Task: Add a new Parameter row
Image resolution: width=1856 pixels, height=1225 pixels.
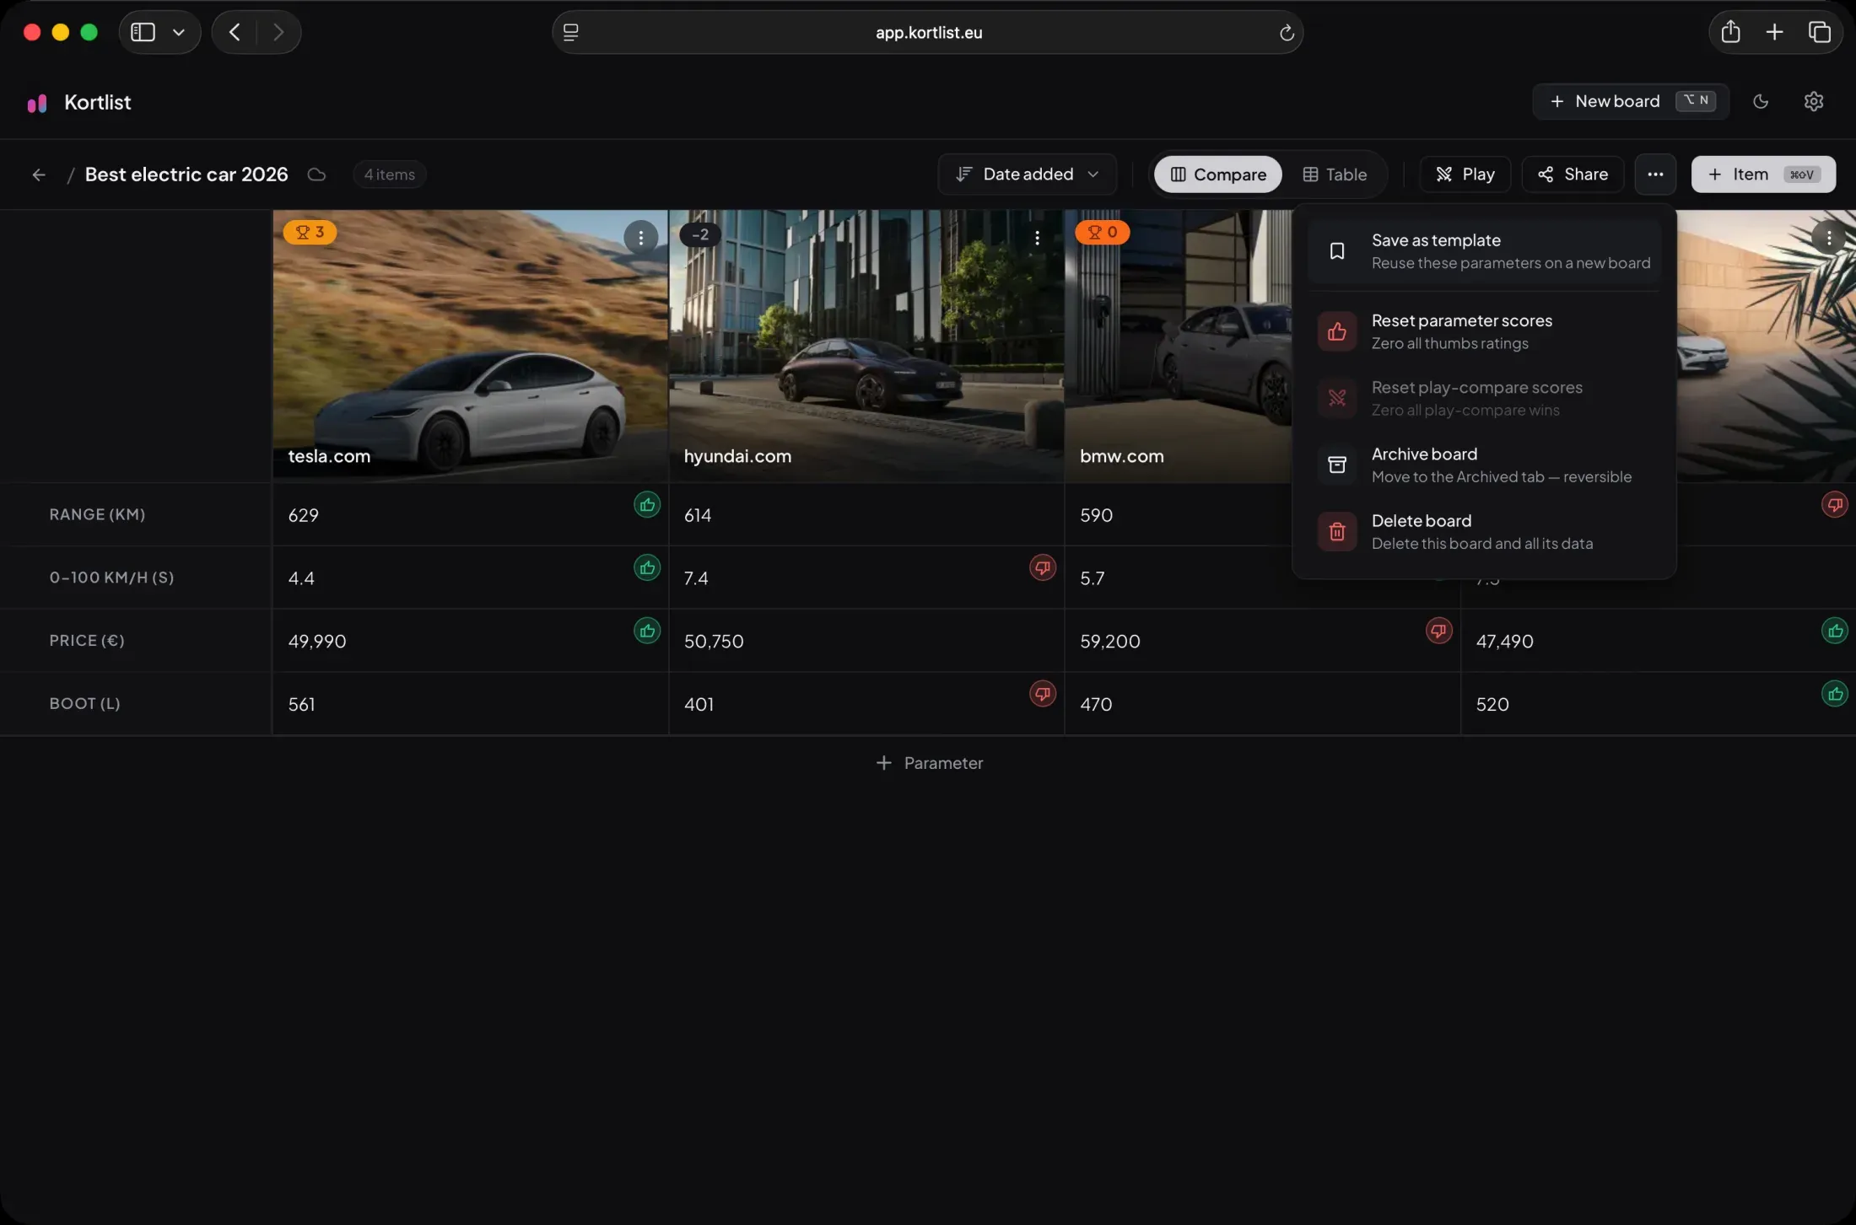Action: click(929, 763)
